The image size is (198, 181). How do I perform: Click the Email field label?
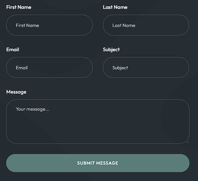[13, 49]
